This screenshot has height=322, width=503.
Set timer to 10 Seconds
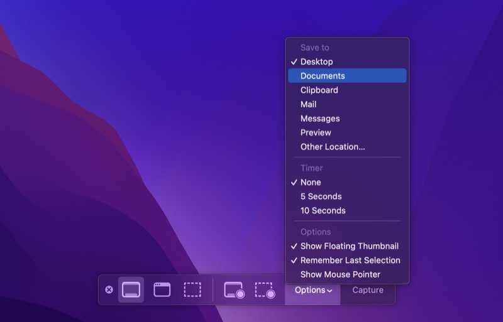pyautogui.click(x=347, y=210)
